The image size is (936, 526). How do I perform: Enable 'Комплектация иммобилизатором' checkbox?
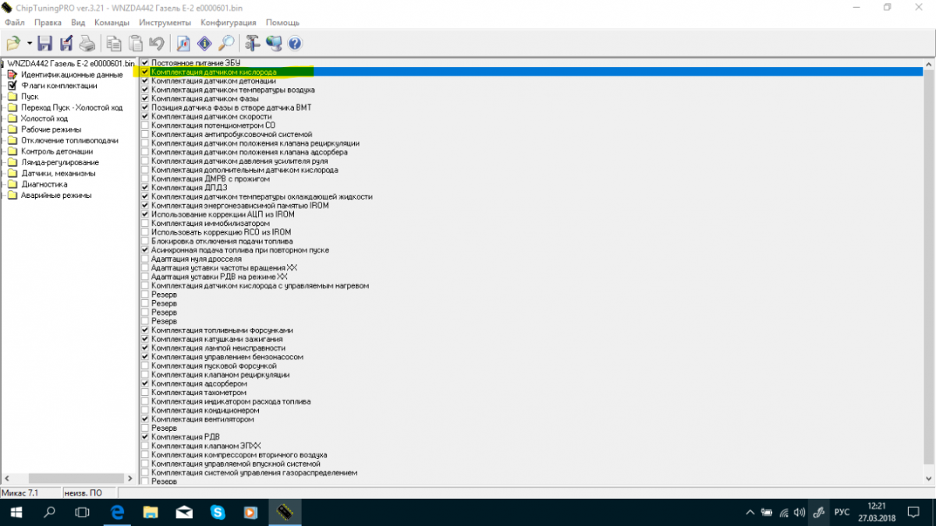pyautogui.click(x=145, y=224)
